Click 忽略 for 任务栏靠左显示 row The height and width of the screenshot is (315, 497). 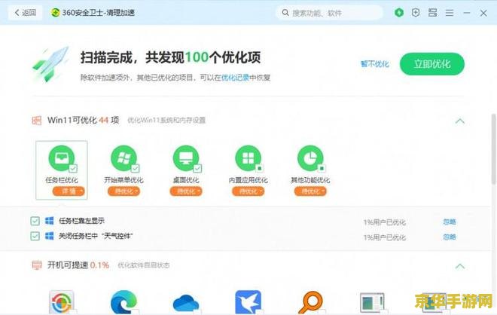[450, 222]
